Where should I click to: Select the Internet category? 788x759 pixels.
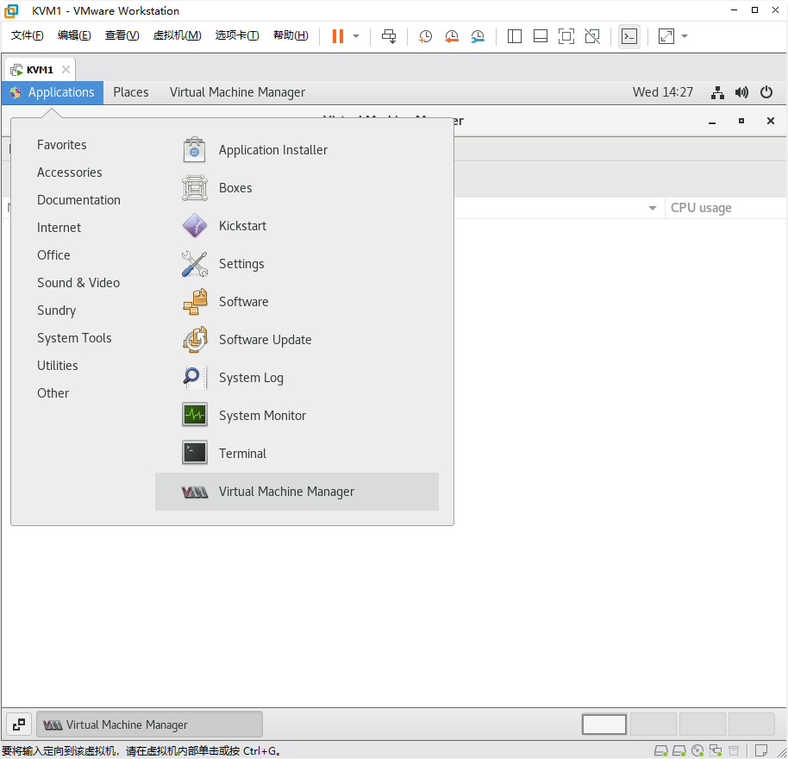[59, 228]
